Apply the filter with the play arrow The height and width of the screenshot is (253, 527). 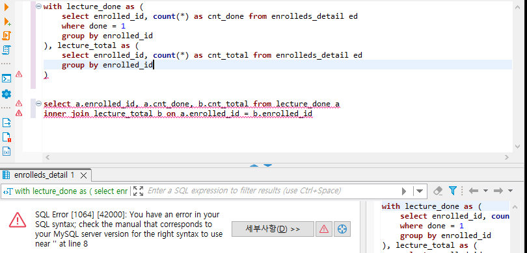pos(404,191)
